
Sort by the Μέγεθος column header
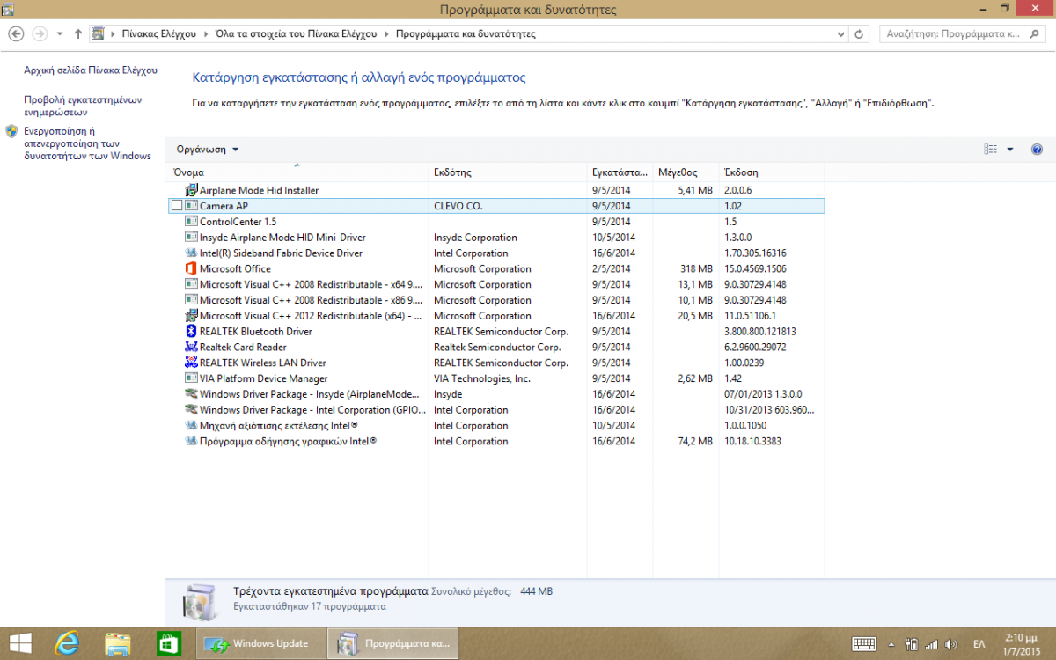(x=686, y=172)
